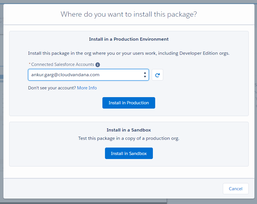Click the required asterisk beside Connected Salesforce Accounts
This screenshot has height=204, width=257.
click(30, 64)
